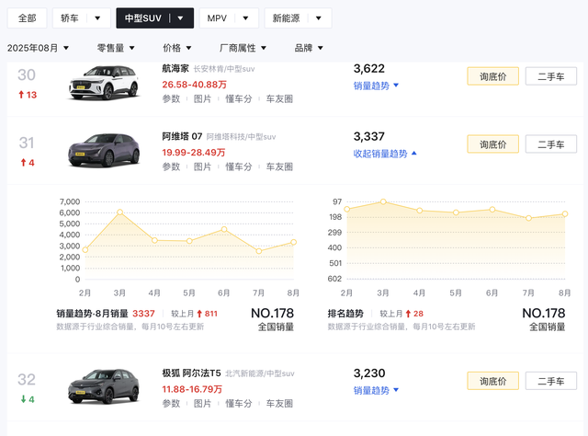Select August point on sales chart
This screenshot has width=588, height=436.
click(x=293, y=242)
